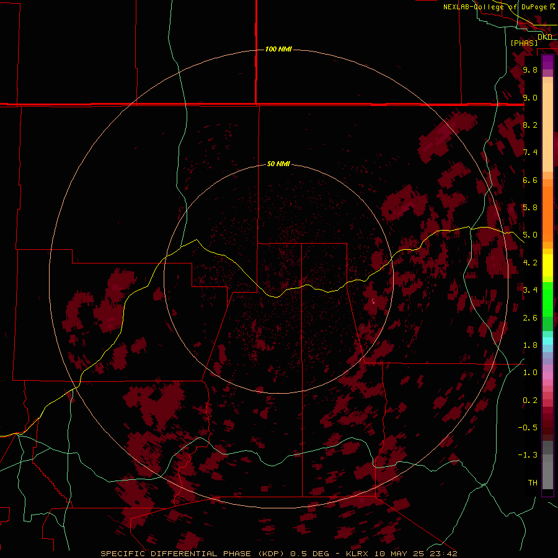Viewport: 558px width, 558px height.
Task: Click the 7.4 value on color scale
Action: pos(530,153)
